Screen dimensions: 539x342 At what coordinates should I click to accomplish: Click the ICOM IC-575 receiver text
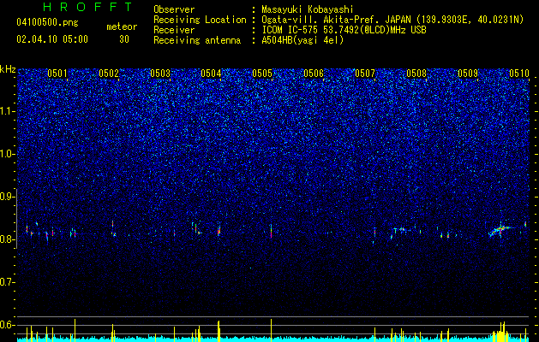pyautogui.click(x=344, y=30)
